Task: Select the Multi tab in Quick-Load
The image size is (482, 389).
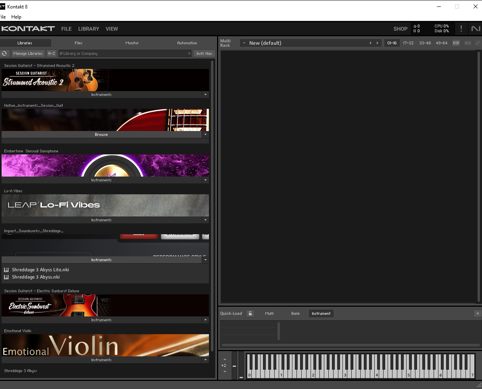Action: (x=269, y=313)
